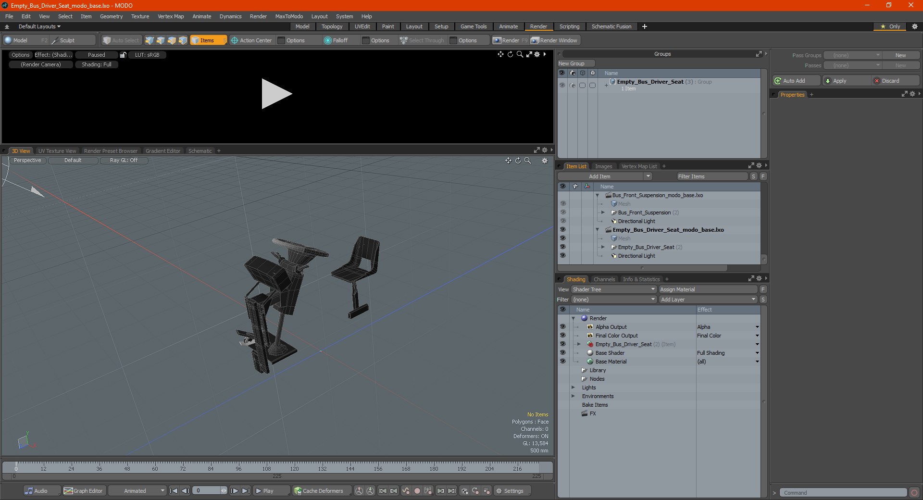
Task: Click the Render Window icon button
Action: (554, 40)
